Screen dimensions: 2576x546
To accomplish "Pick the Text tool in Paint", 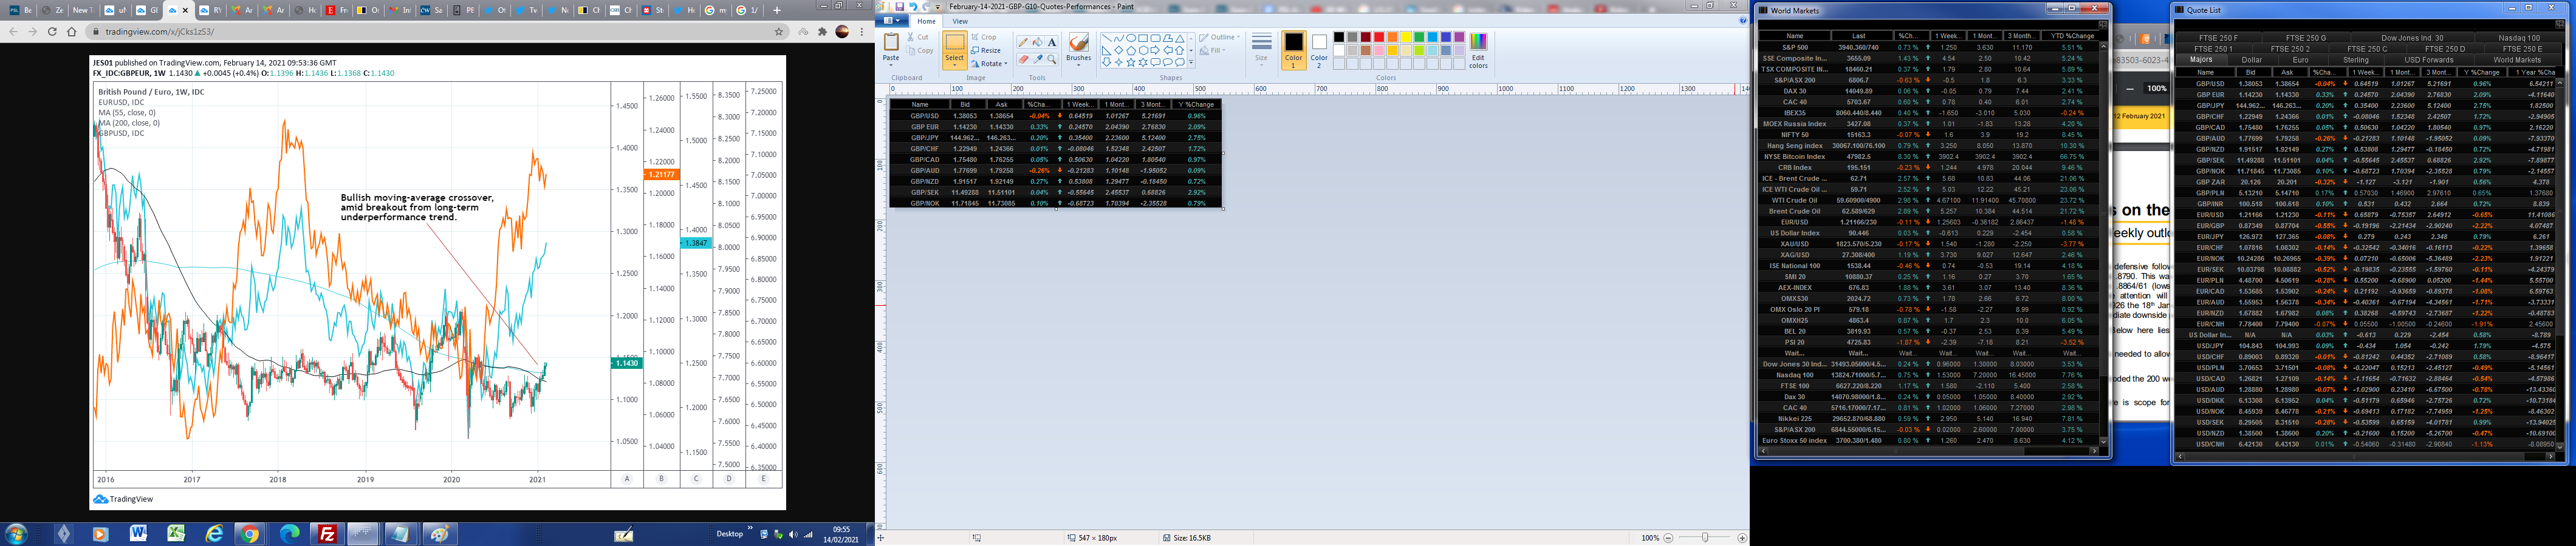I will click(1052, 43).
